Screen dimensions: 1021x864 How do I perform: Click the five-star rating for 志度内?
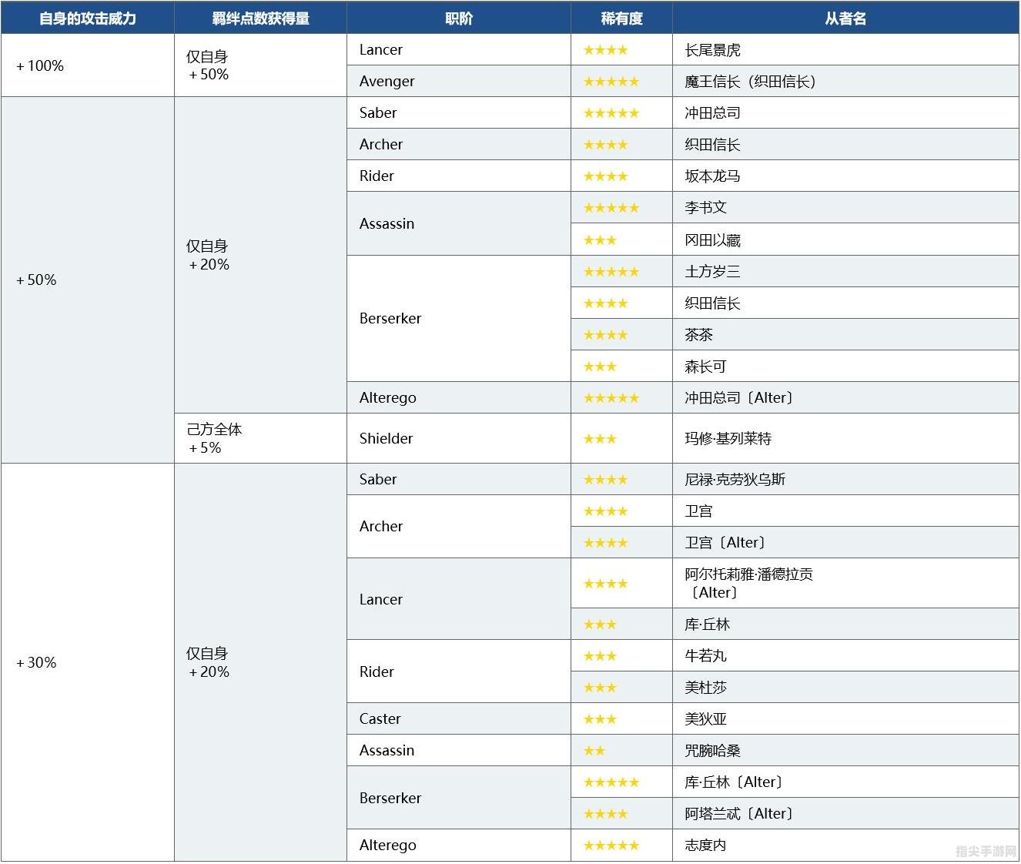pos(611,846)
